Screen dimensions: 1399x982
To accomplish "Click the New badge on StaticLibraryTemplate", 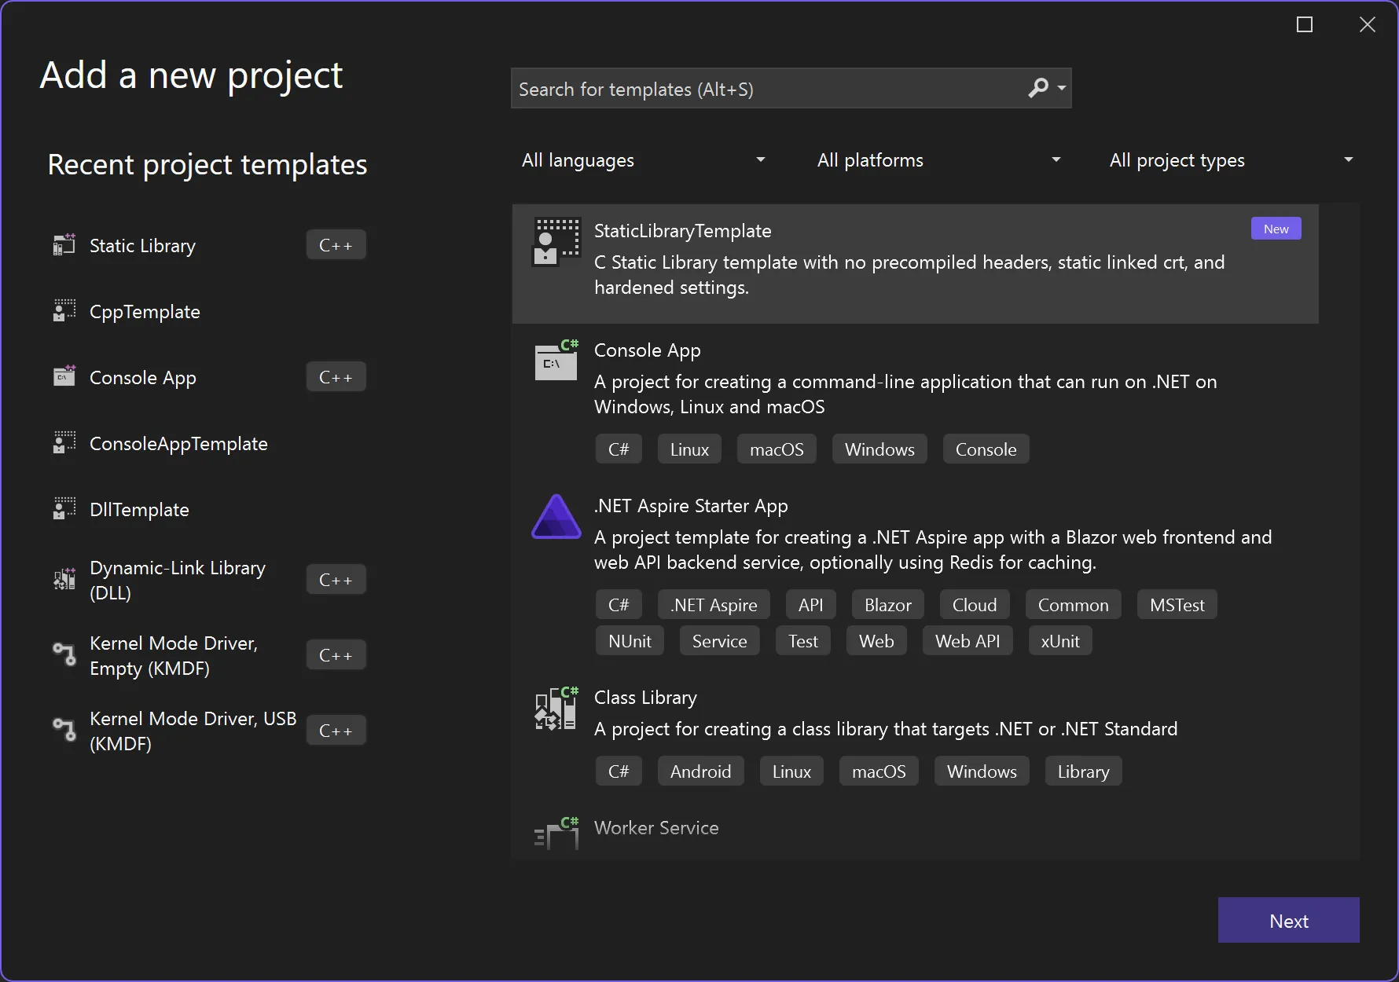I will [x=1276, y=229].
